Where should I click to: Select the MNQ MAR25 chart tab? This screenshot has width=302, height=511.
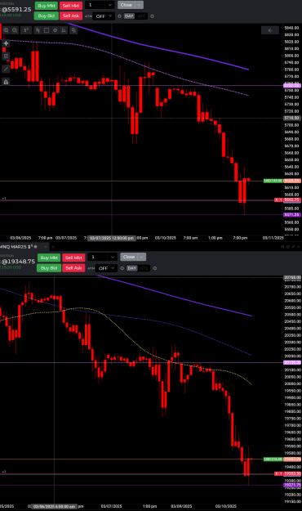19,247
